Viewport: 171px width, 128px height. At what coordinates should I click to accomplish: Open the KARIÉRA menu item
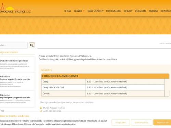[153, 11]
